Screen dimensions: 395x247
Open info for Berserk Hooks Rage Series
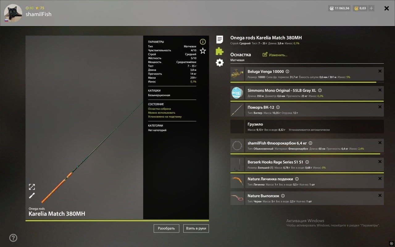307,162
